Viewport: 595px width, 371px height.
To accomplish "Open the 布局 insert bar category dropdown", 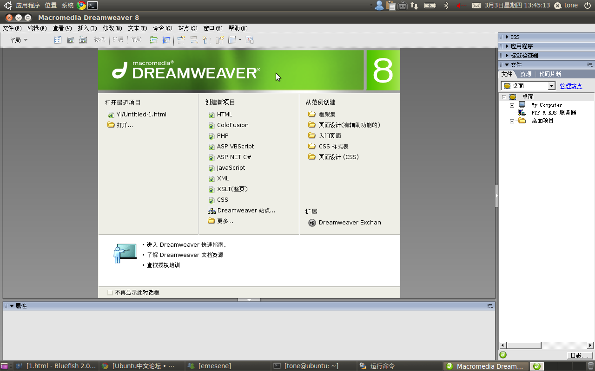I will [19, 40].
